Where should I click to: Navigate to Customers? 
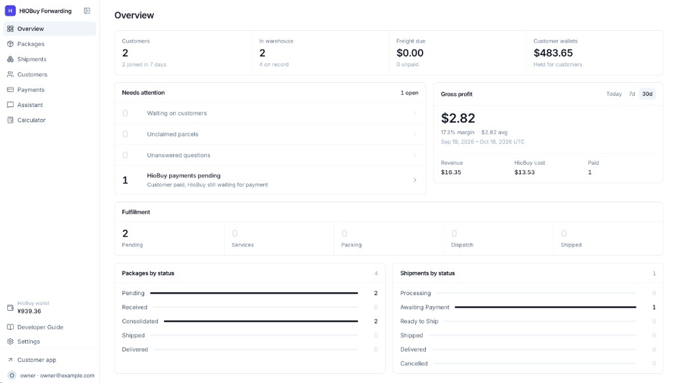[49, 74]
